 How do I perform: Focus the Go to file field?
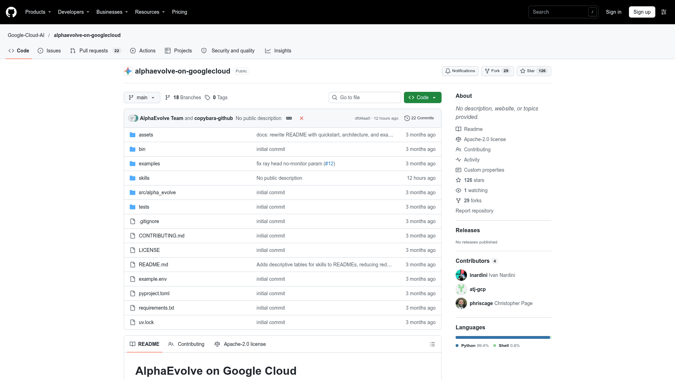pyautogui.click(x=365, y=97)
